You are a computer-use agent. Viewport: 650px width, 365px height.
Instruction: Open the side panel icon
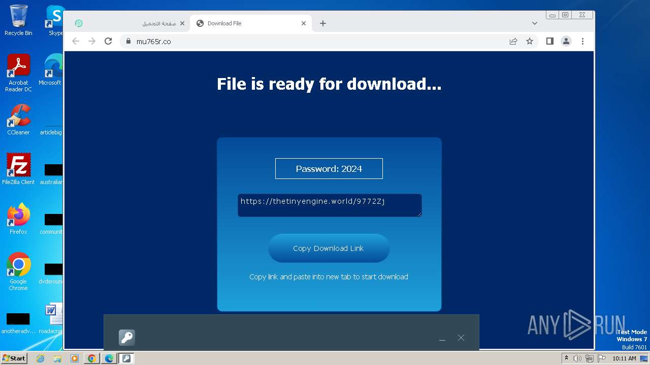point(549,41)
